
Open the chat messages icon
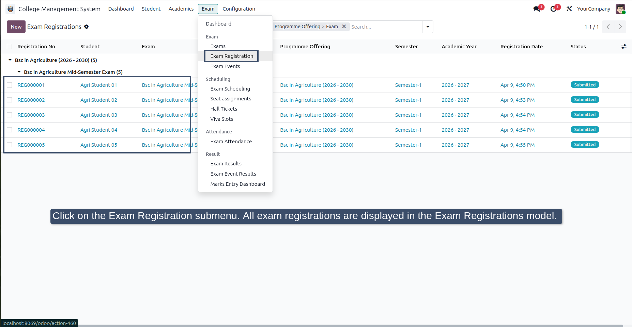537,9
